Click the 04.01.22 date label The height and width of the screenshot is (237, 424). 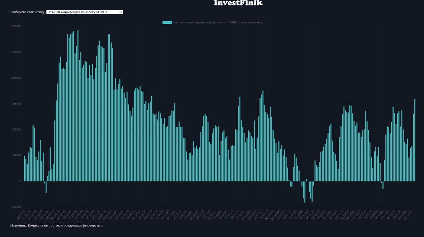tap(245, 215)
